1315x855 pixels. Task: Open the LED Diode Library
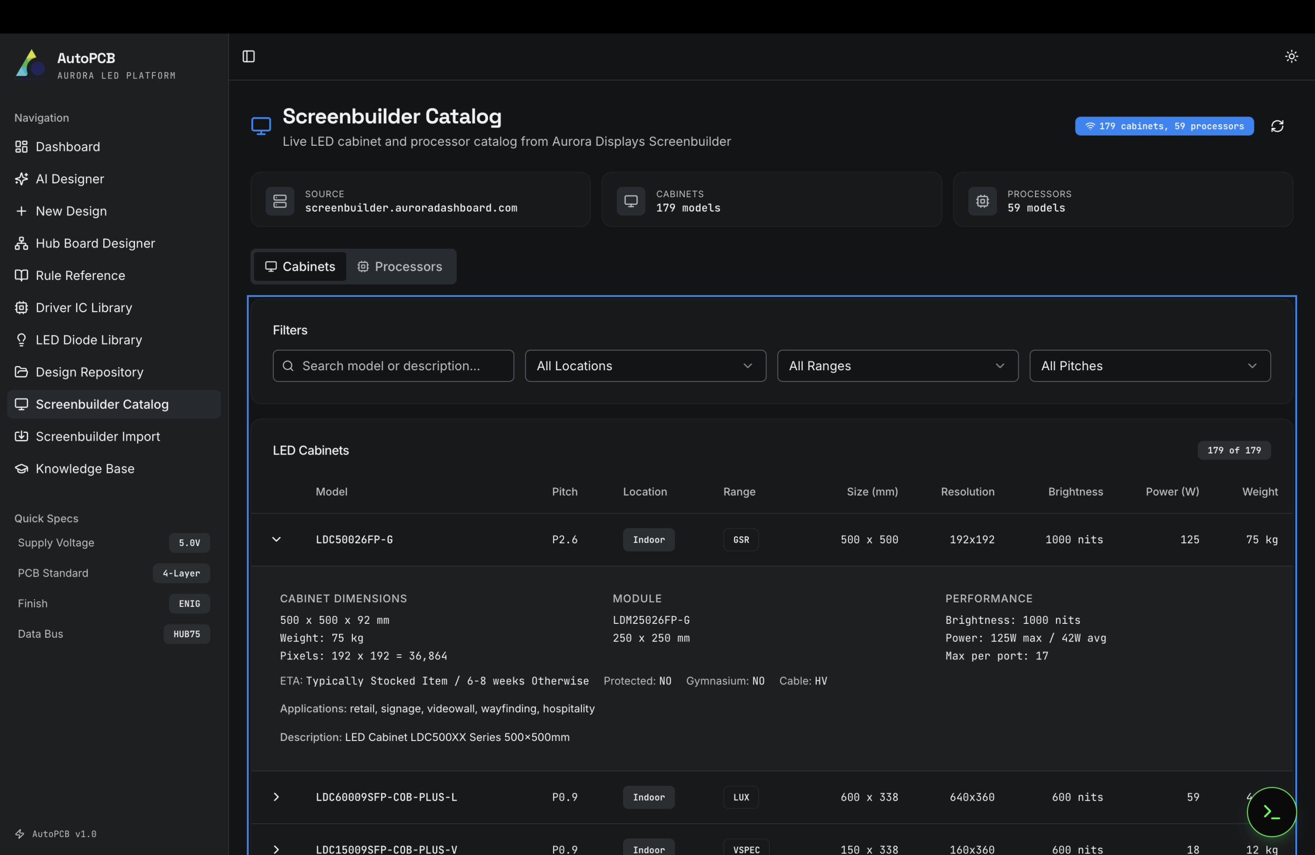coord(88,339)
